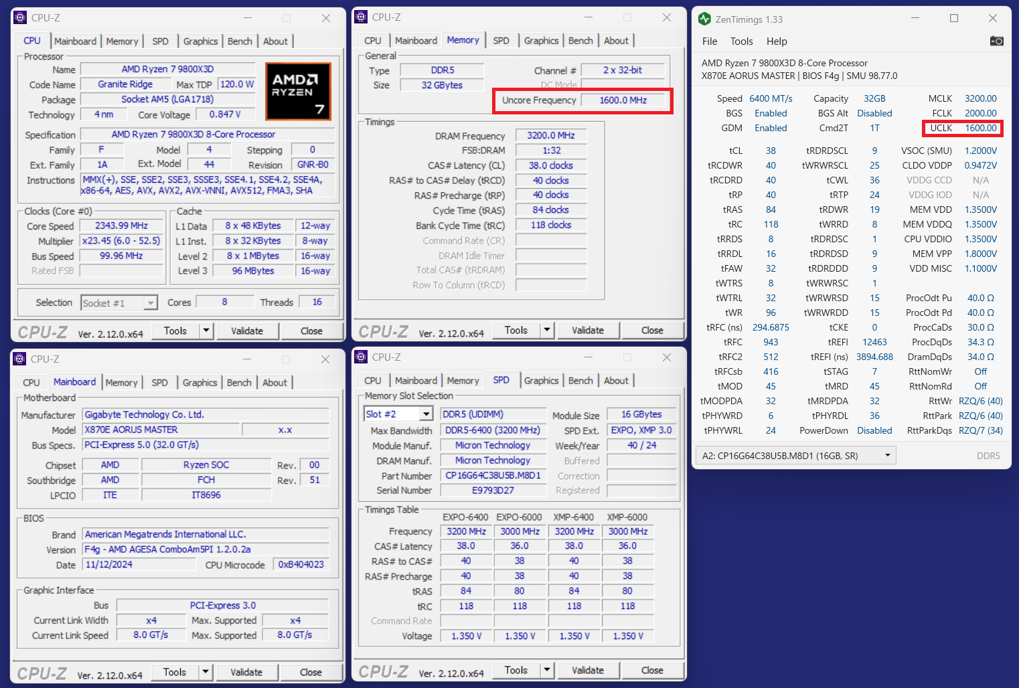Click the DRAM Frequency 3200.0 MHz field
The image size is (1019, 688).
click(550, 135)
